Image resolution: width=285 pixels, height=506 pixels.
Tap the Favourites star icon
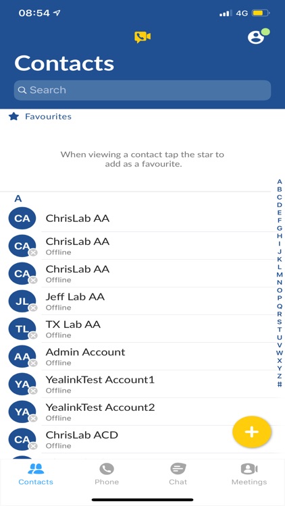tap(14, 117)
